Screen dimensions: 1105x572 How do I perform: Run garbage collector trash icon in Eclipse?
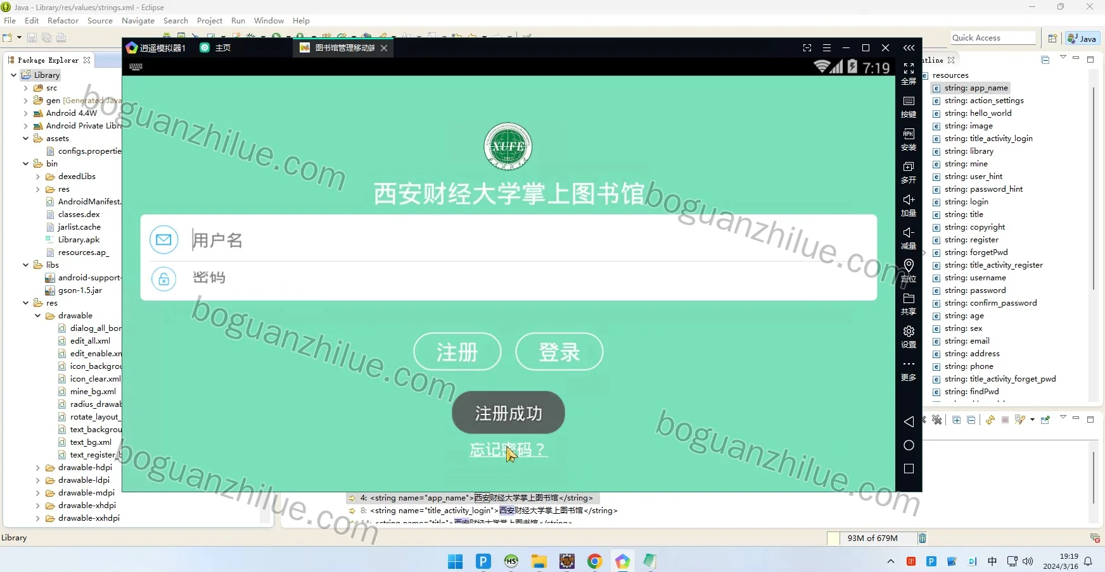pyautogui.click(x=923, y=538)
